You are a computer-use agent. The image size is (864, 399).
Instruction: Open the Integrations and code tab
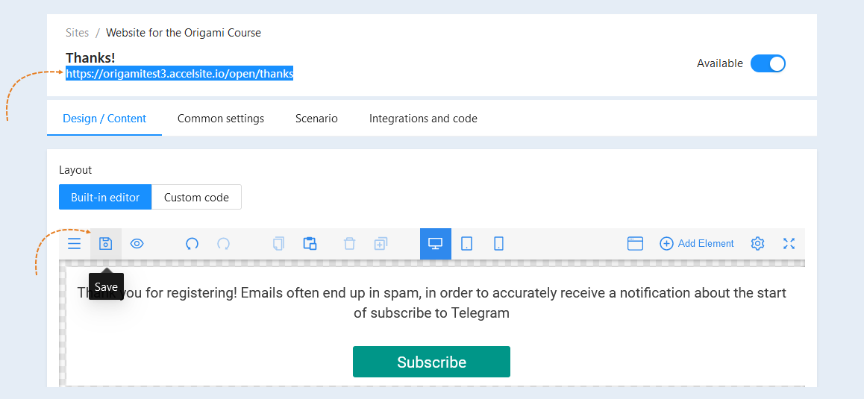(x=423, y=119)
